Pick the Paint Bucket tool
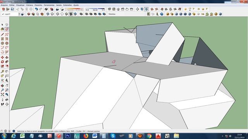 click(2, 29)
